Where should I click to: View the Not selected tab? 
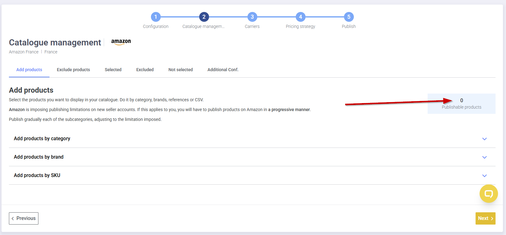click(x=180, y=70)
